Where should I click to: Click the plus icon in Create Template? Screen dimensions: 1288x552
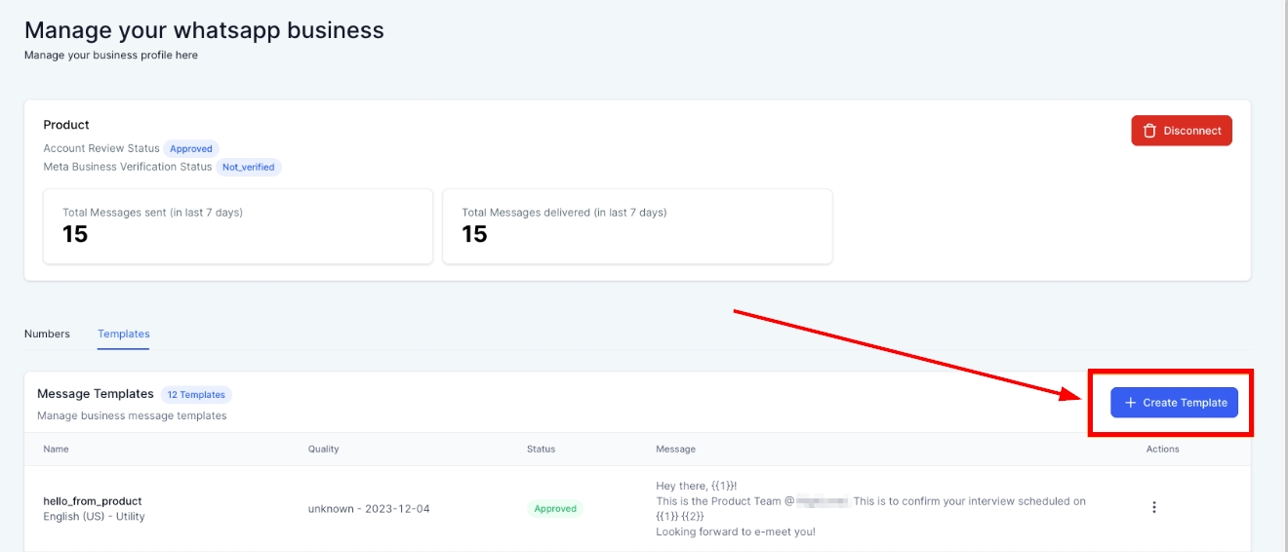tap(1130, 403)
